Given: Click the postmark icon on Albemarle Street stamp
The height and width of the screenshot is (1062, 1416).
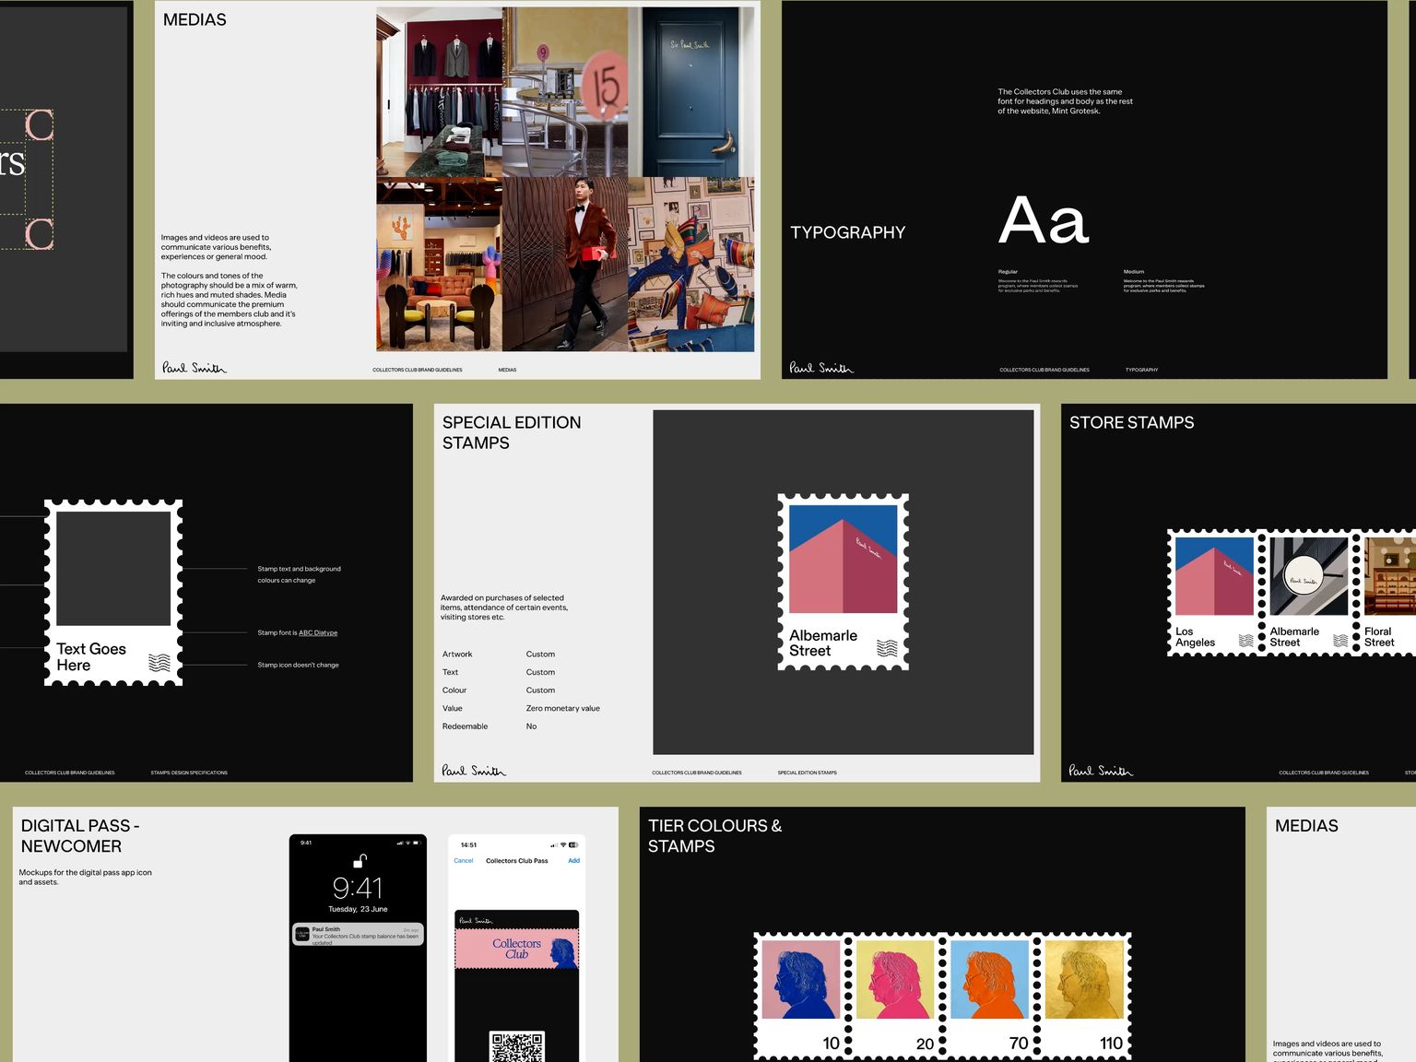Looking at the screenshot, I should [887, 648].
